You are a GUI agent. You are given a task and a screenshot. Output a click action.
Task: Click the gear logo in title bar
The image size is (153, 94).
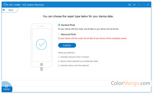[x=5, y=4]
